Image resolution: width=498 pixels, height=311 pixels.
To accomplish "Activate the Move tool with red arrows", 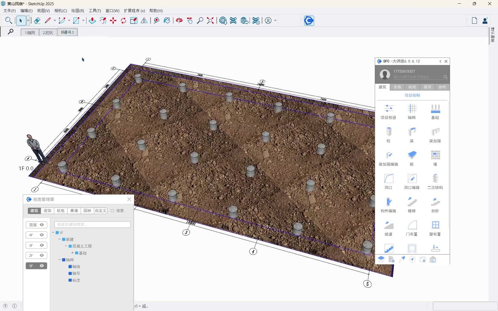I will pyautogui.click(x=113, y=21).
